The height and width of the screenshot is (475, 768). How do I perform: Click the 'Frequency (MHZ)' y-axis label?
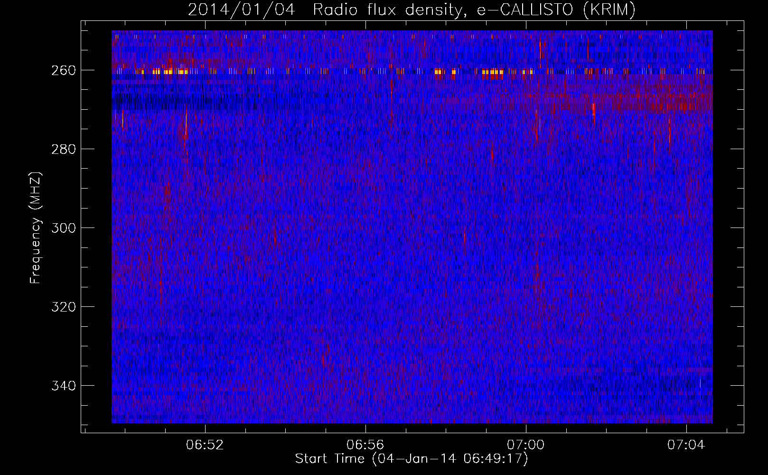(x=36, y=228)
